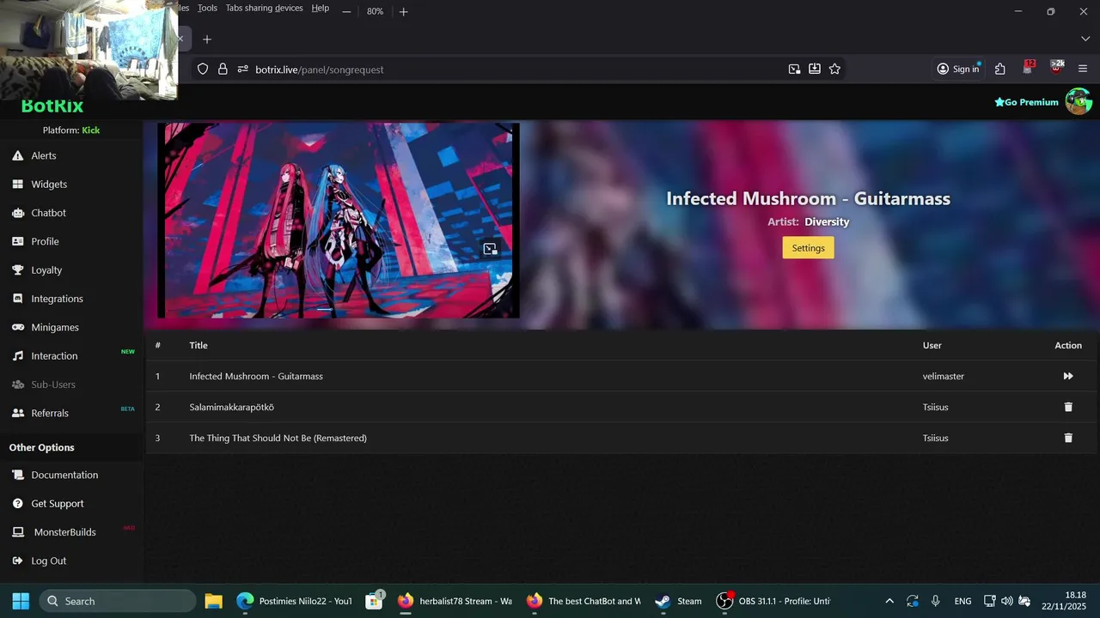Screen dimensions: 1100x618
Task: Bookmark this page with the star icon
Action: (834, 70)
